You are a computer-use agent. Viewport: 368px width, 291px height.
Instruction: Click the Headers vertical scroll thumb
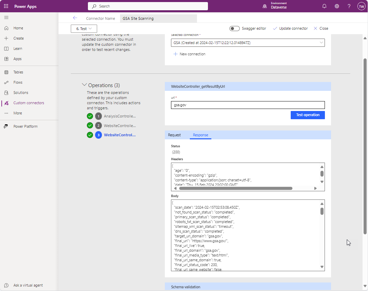coord(322,174)
